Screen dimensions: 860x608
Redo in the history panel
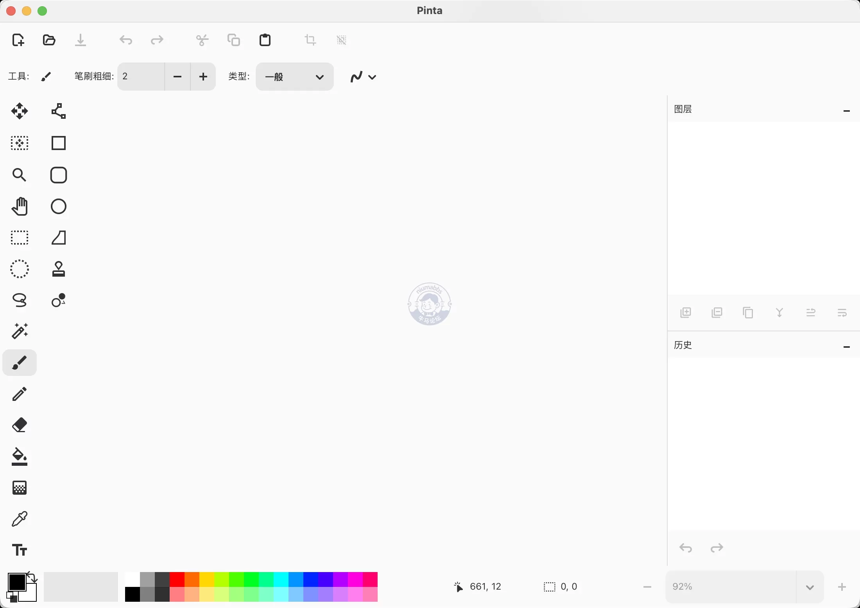pyautogui.click(x=717, y=548)
